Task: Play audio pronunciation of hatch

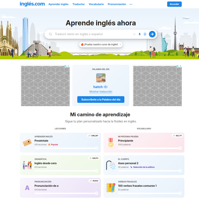Action: point(105,87)
